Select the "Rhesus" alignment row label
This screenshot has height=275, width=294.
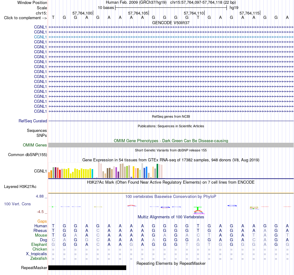(40, 230)
